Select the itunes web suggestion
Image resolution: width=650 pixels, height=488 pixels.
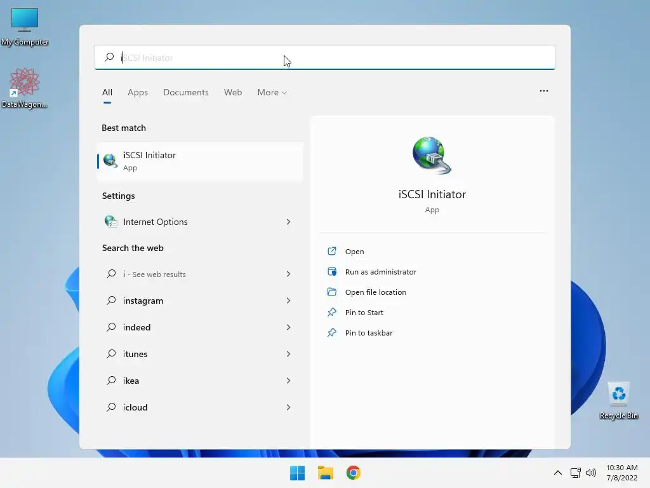pos(200,353)
